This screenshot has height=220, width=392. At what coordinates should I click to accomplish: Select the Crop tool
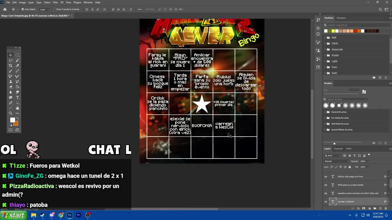point(11,66)
